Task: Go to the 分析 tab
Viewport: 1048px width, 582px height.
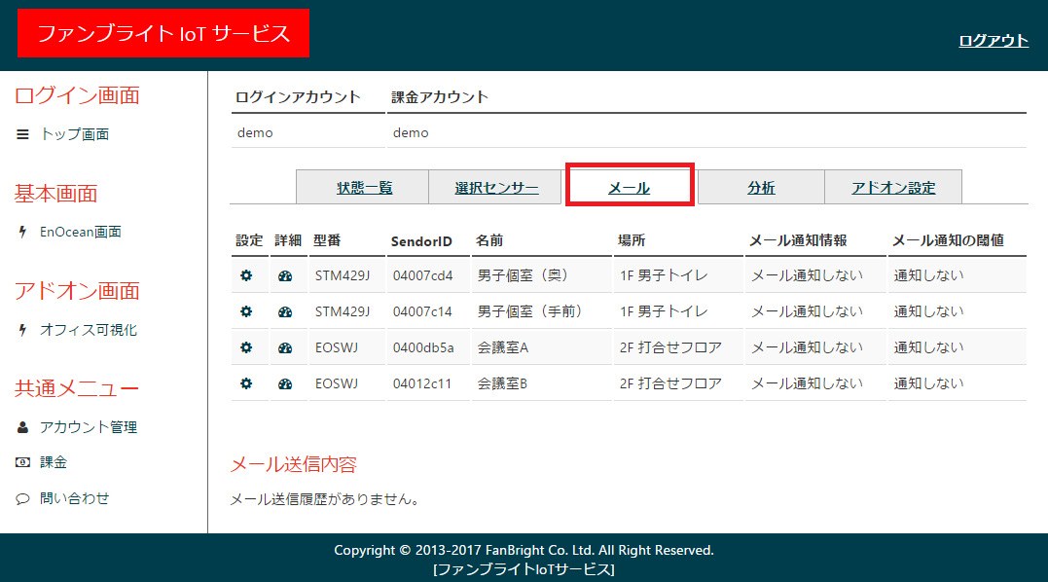Action: pos(761,188)
